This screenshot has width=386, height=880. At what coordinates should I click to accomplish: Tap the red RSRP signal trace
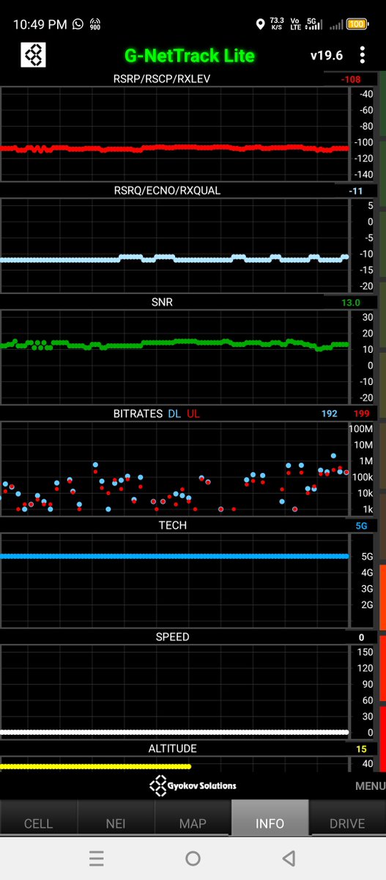(x=174, y=148)
